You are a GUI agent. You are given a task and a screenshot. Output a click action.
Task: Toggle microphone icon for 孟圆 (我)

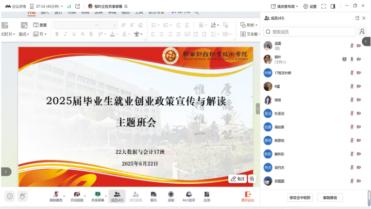click(x=352, y=46)
